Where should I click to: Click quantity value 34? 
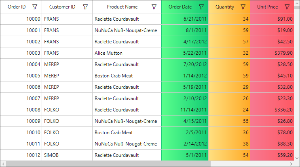point(229,19)
